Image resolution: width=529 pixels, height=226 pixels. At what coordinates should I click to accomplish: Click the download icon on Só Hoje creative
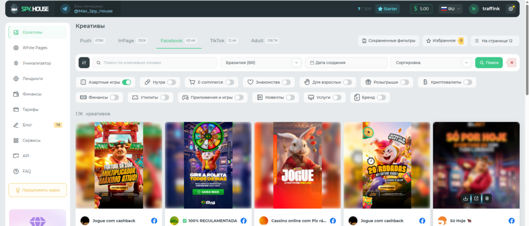click(x=465, y=198)
